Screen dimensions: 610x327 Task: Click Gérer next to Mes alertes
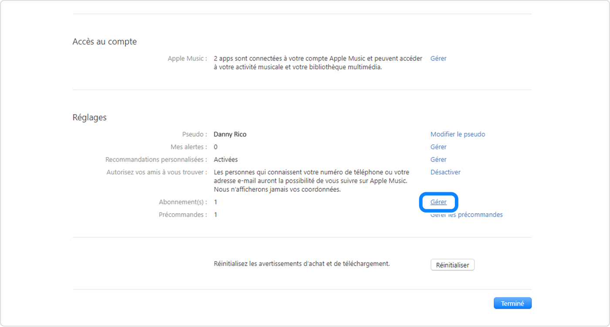pos(438,146)
